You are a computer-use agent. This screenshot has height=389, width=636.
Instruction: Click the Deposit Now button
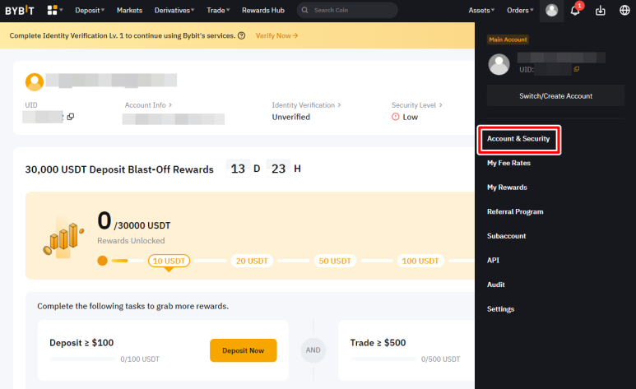pos(244,350)
